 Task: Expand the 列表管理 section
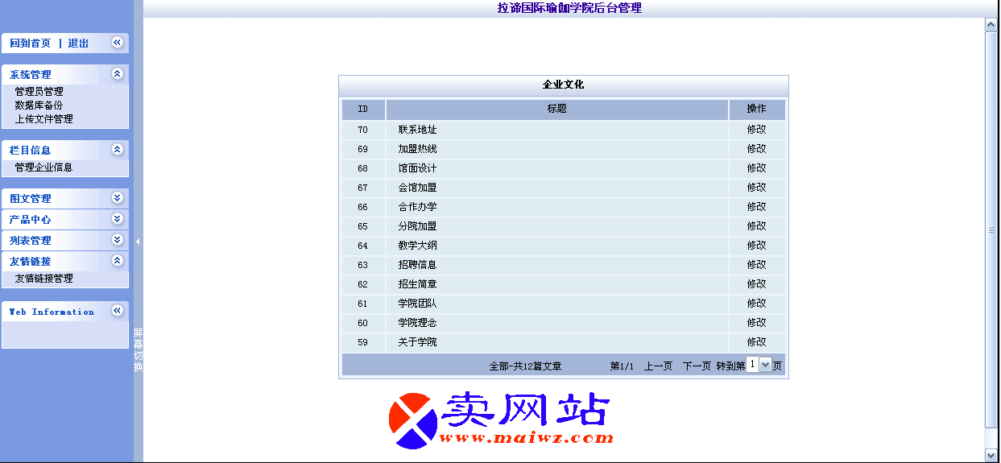click(117, 240)
